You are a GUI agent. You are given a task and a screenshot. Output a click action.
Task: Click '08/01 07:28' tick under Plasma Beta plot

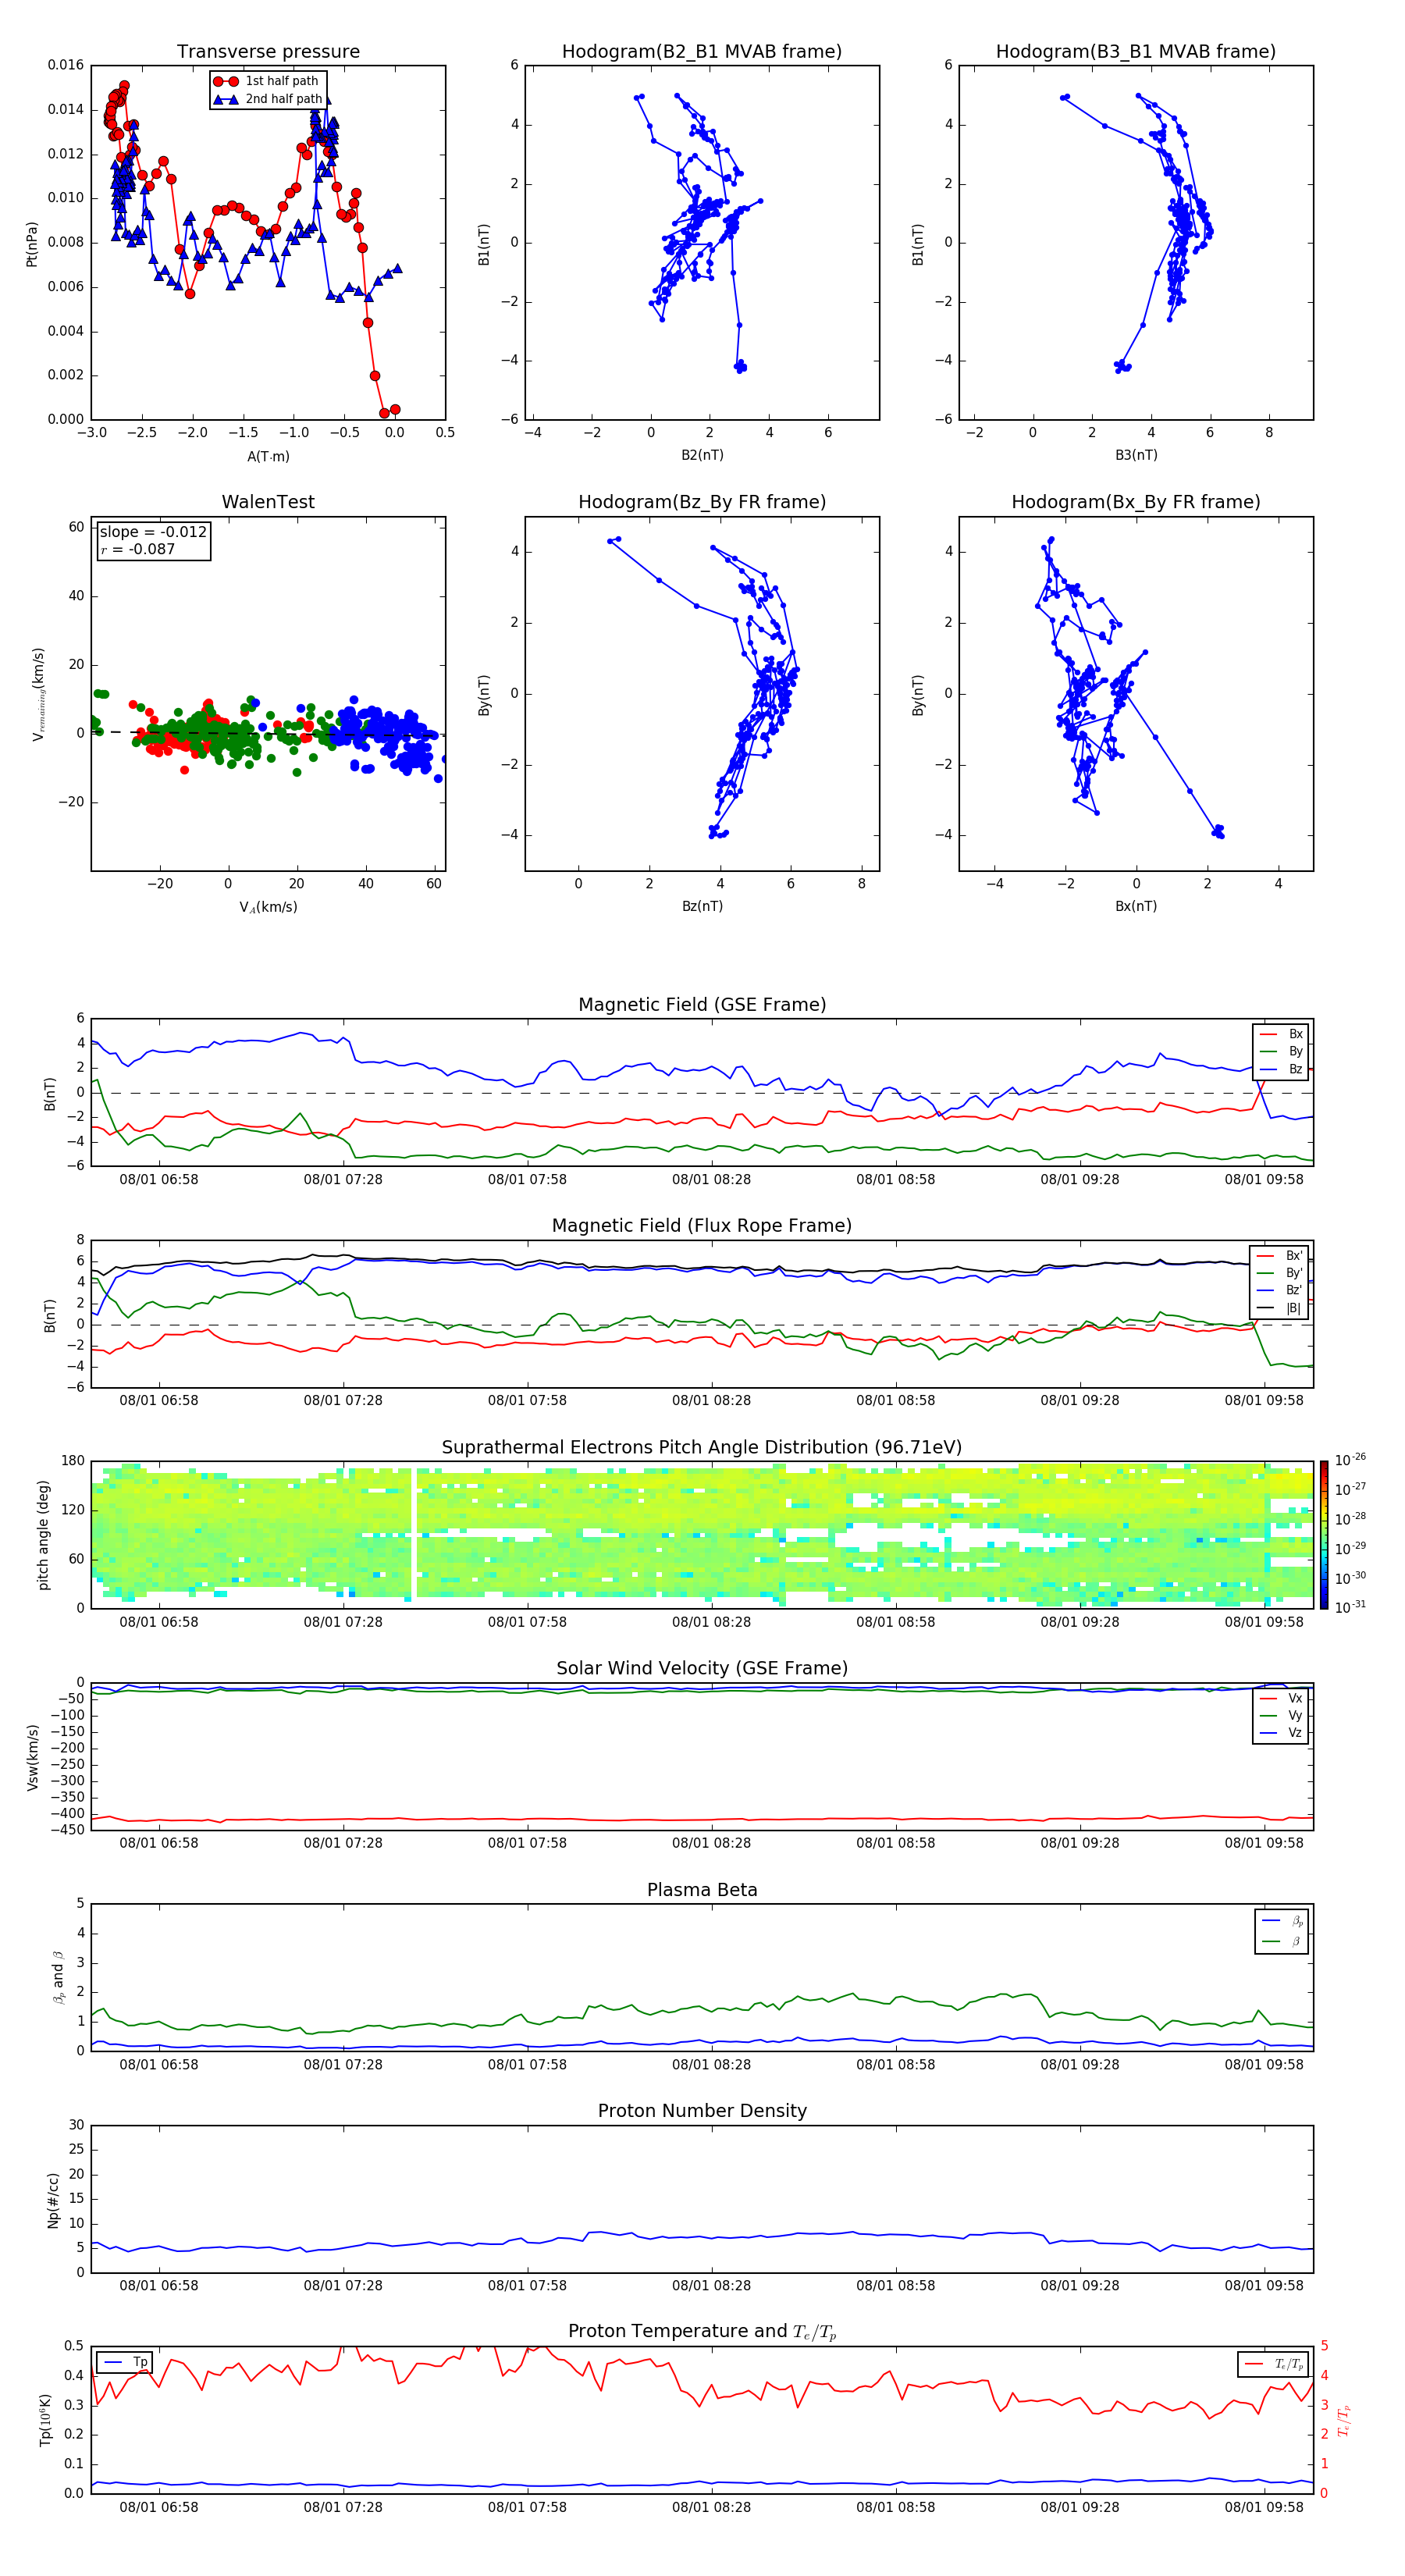tap(343, 2064)
